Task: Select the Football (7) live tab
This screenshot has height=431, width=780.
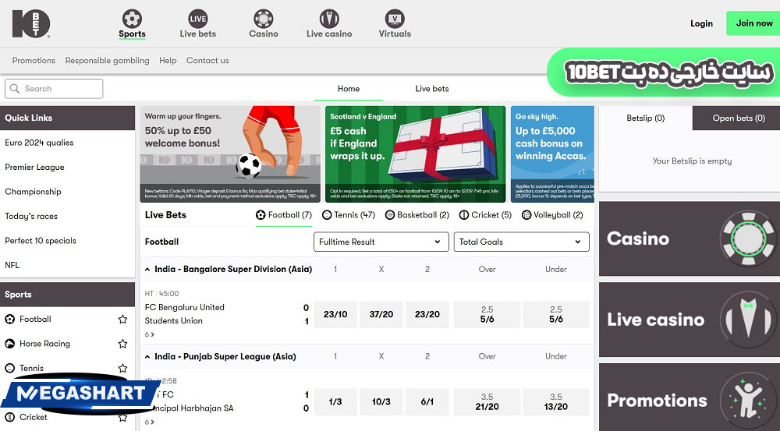Action: click(284, 215)
